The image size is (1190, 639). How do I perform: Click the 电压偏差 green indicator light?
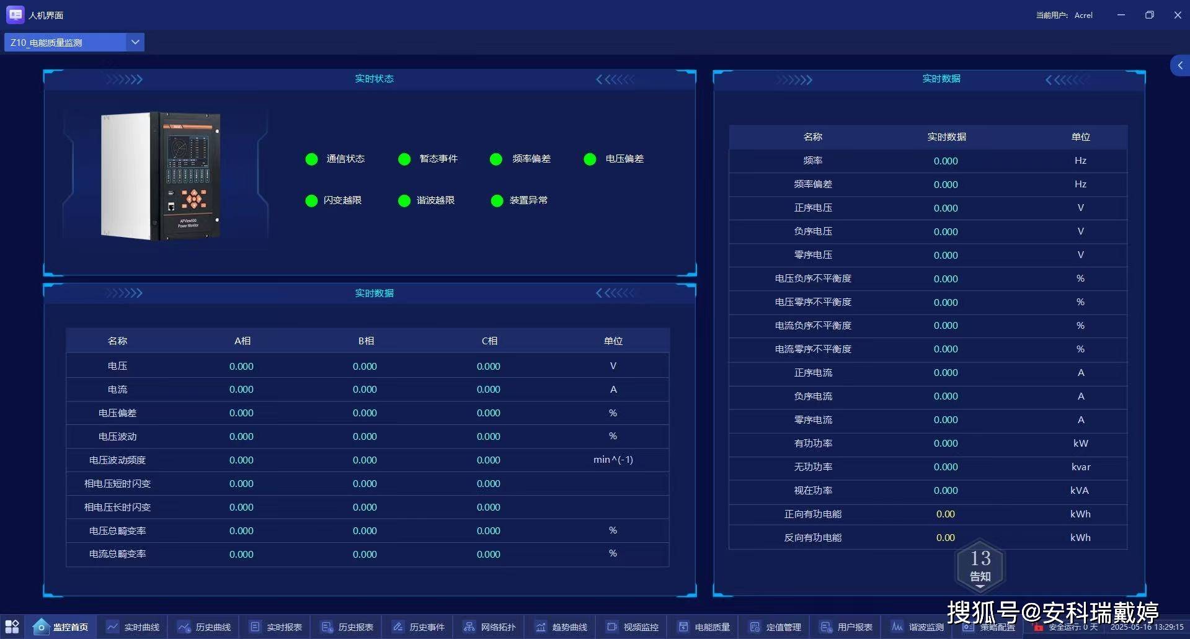pos(590,159)
